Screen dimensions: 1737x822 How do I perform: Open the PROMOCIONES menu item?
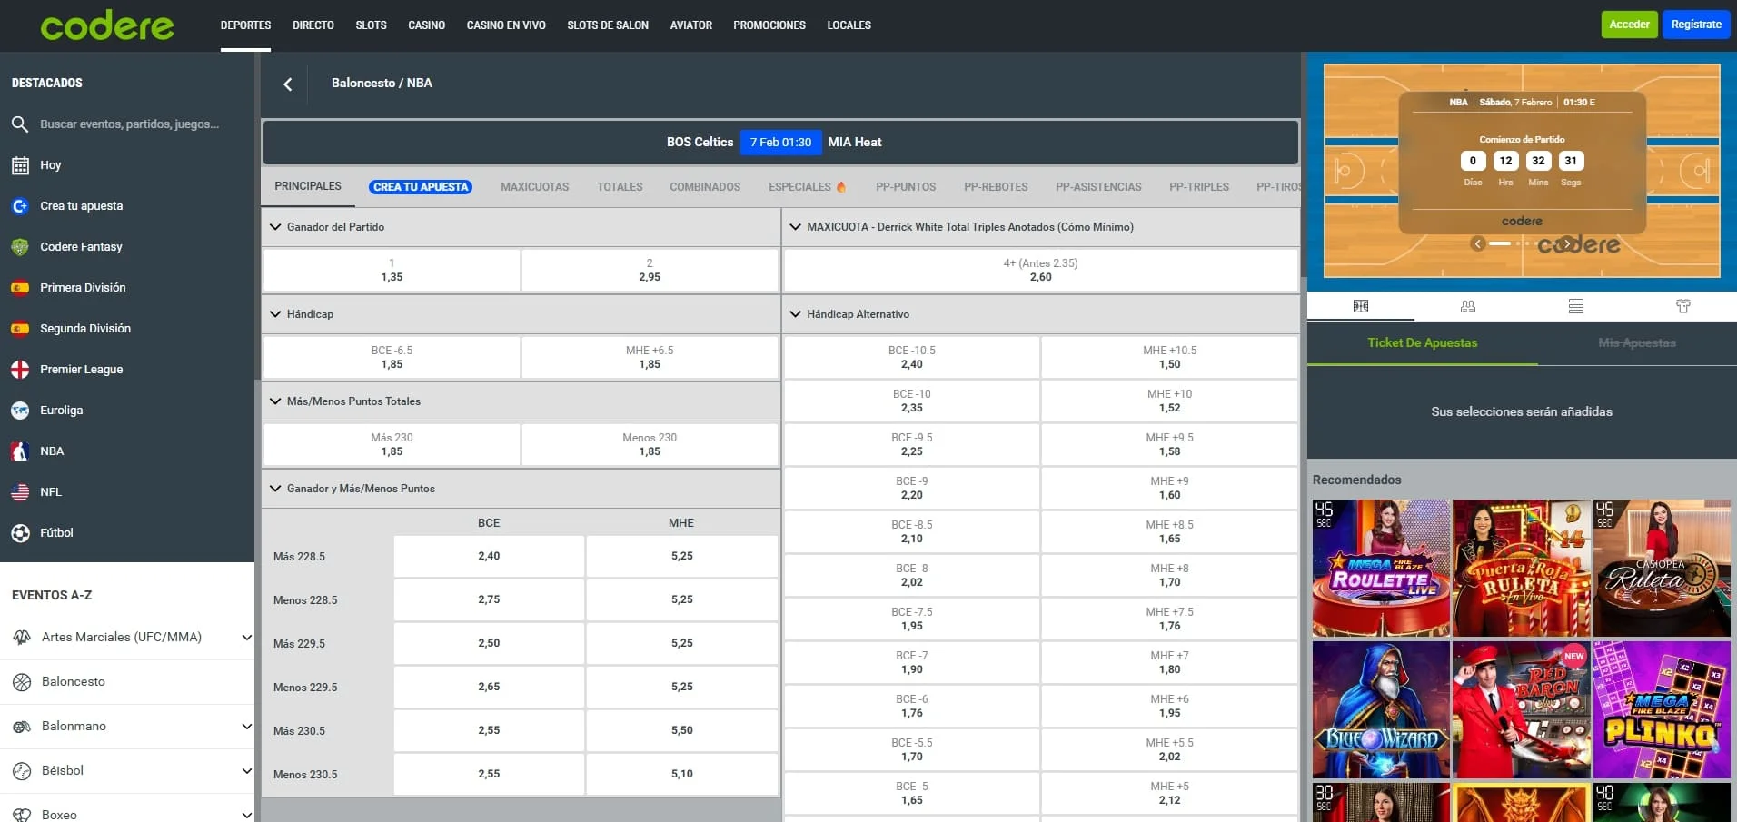(x=769, y=25)
